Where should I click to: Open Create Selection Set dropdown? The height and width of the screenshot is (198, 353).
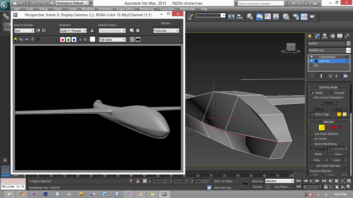[x=210, y=15]
